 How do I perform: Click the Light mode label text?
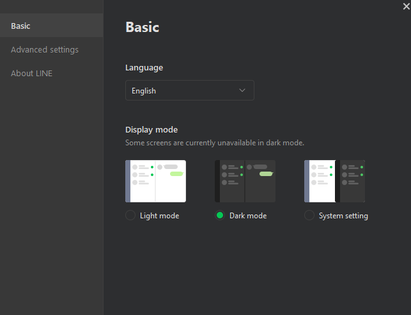click(x=159, y=216)
